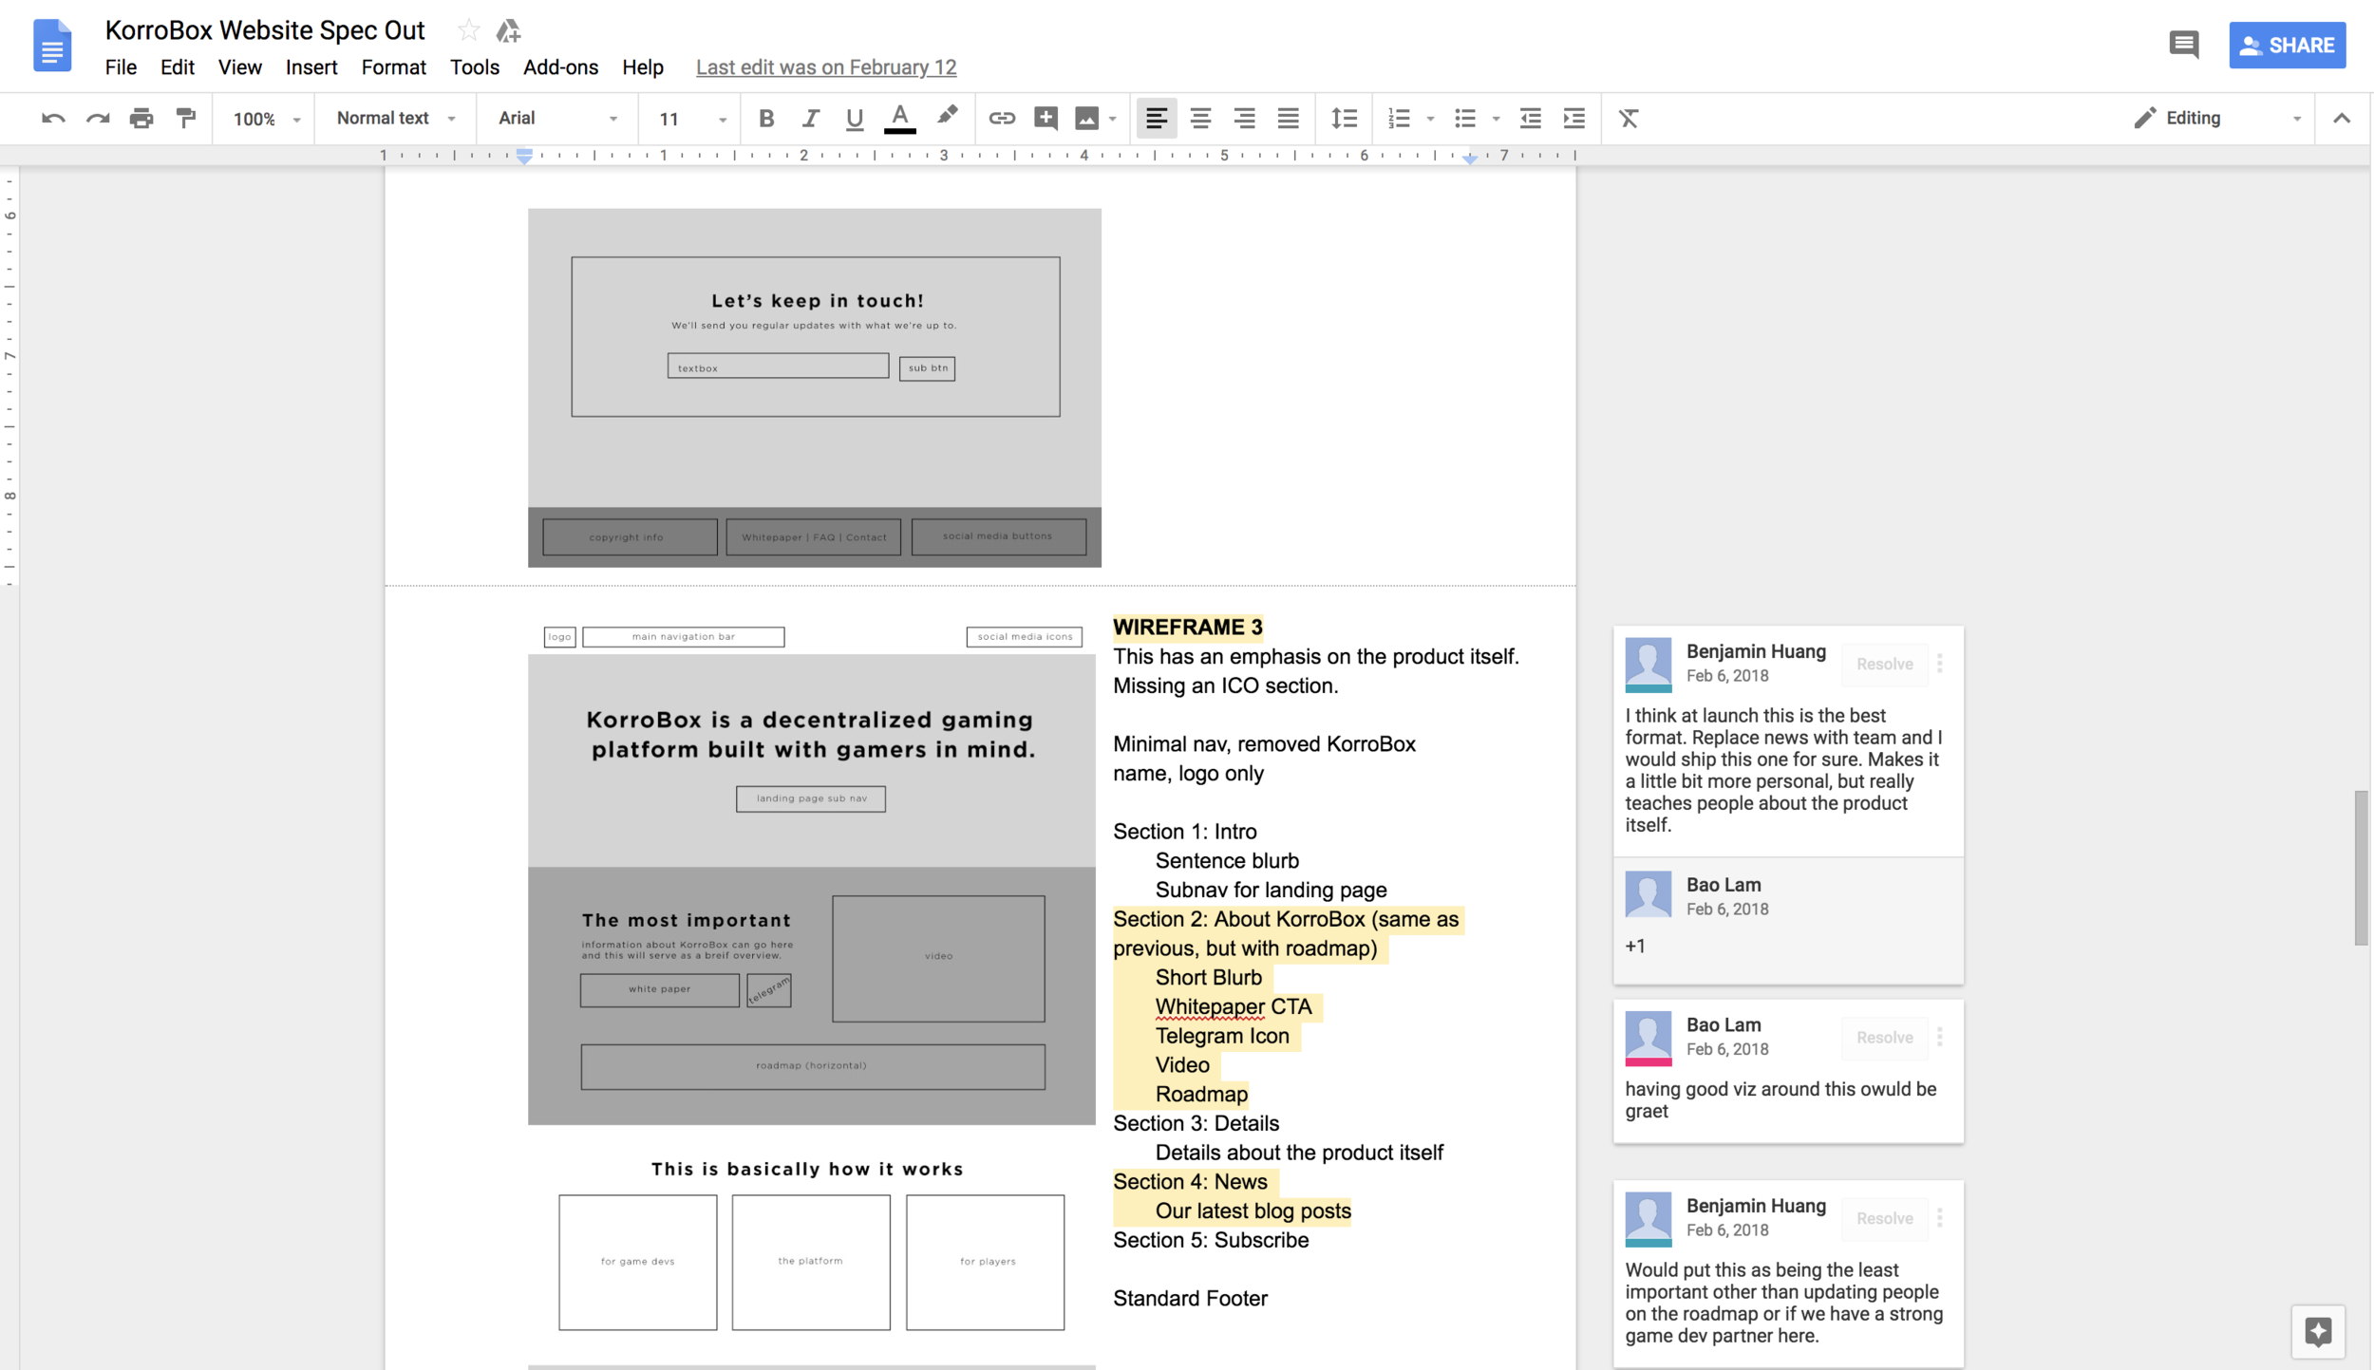This screenshot has width=2374, height=1370.
Task: Toggle italic formatting
Action: click(x=810, y=119)
